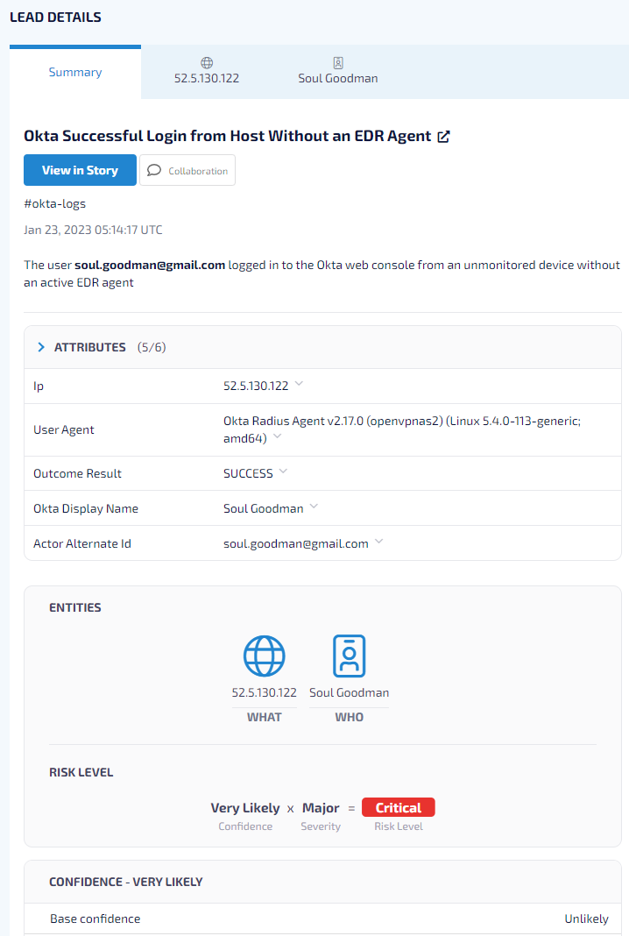Click the SUCCESS outcome value
The image size is (629, 936).
click(248, 473)
